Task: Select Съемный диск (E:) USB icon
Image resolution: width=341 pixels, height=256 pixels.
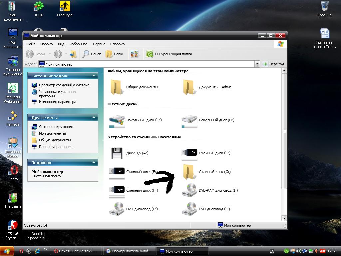Action: pos(189,153)
